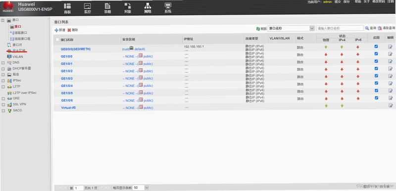Click the 清除查询 clear query button
The height and width of the screenshot is (191, 396).
tap(387, 28)
